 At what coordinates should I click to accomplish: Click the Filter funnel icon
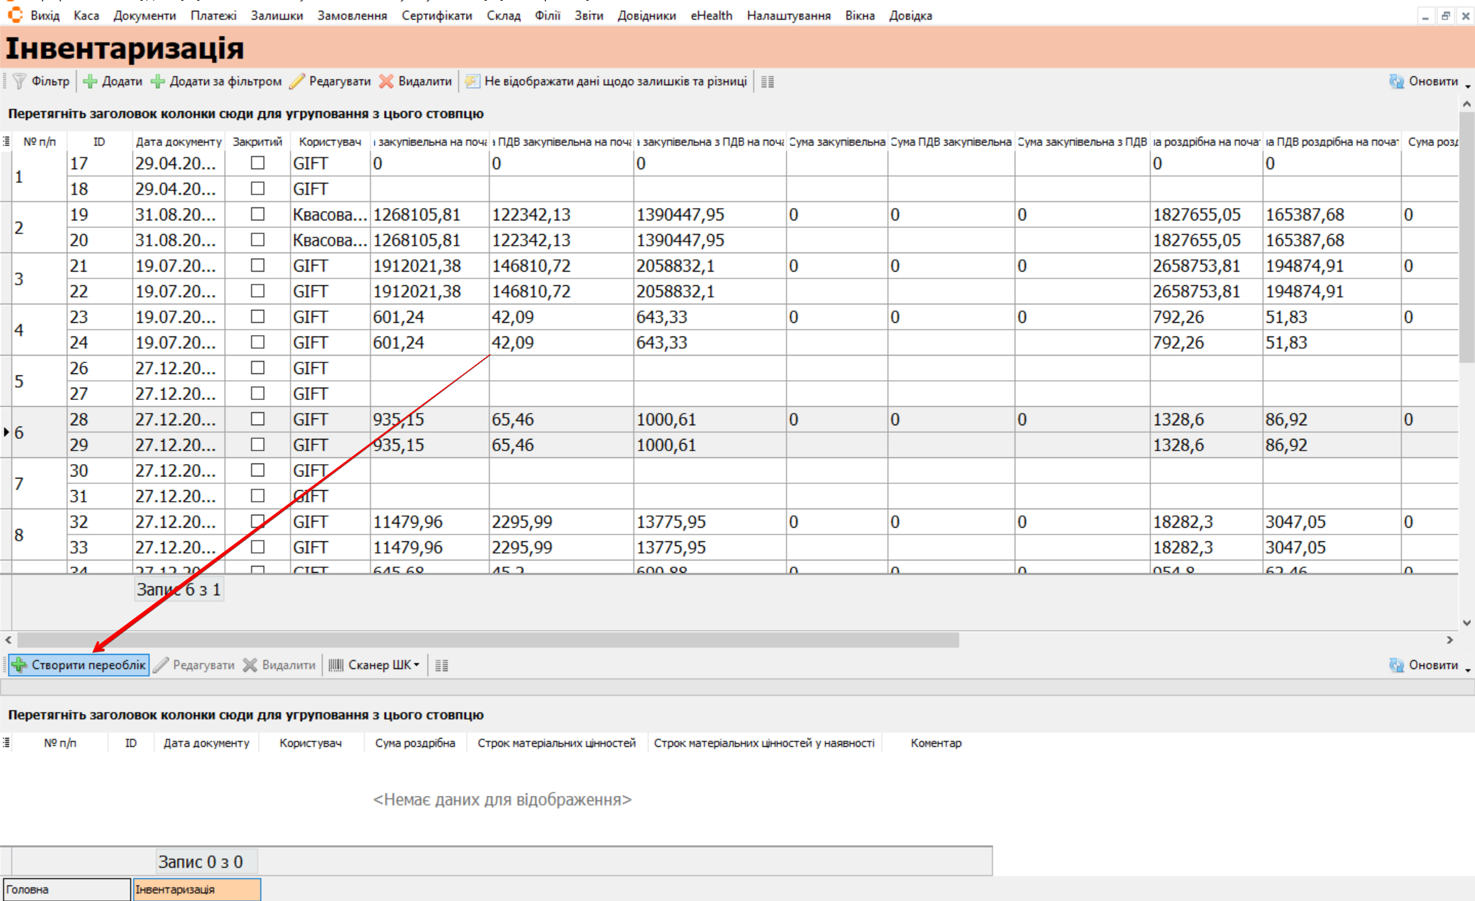coord(20,81)
